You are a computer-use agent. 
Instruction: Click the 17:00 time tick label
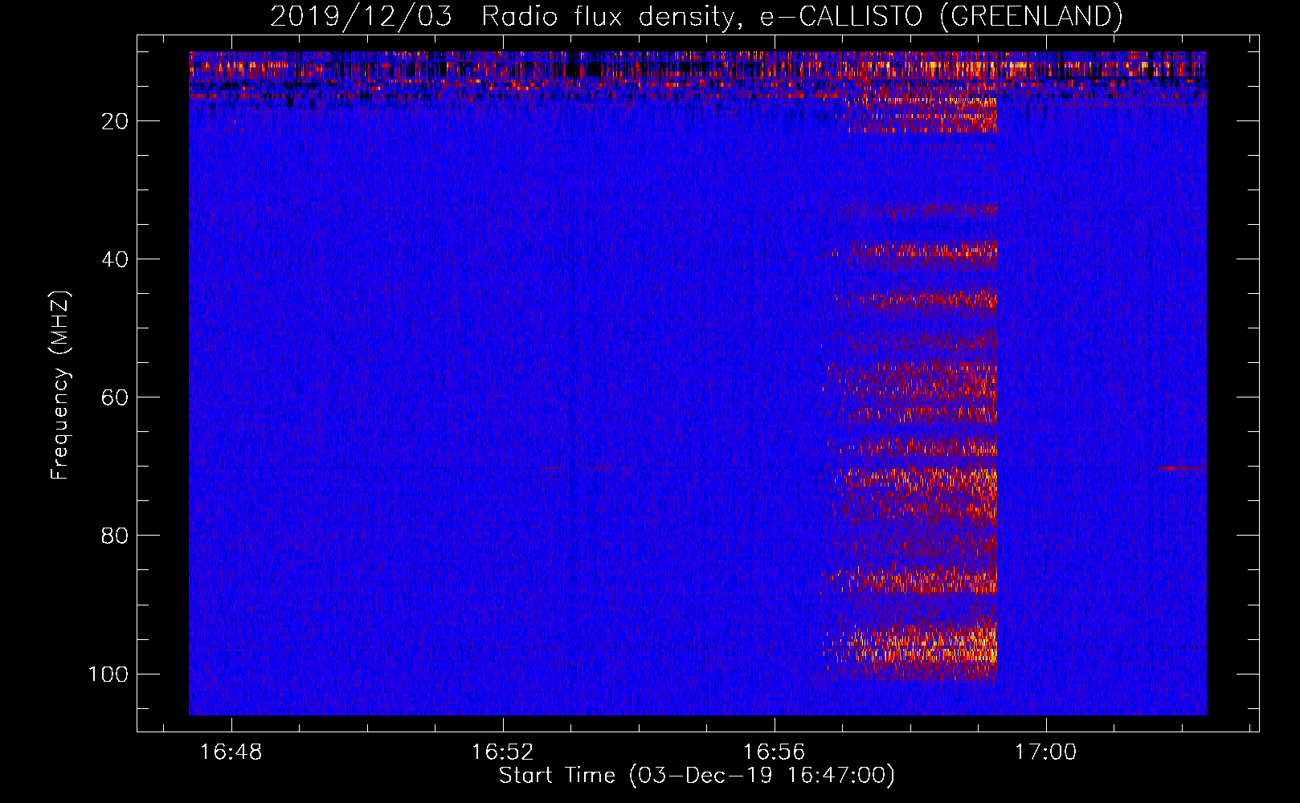click(x=1045, y=752)
